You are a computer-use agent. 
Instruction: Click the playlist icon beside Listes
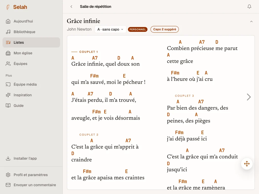click(x=8, y=42)
